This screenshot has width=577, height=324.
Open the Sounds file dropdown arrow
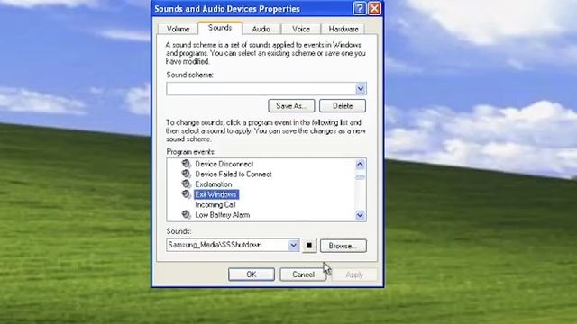tap(293, 245)
